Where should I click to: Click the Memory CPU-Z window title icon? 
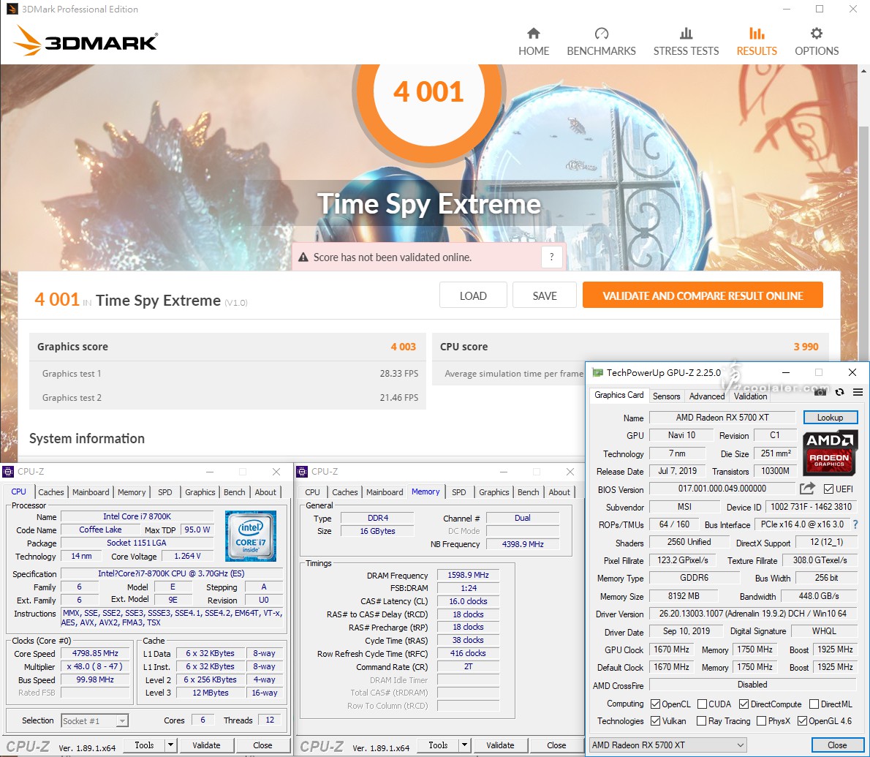pos(302,472)
